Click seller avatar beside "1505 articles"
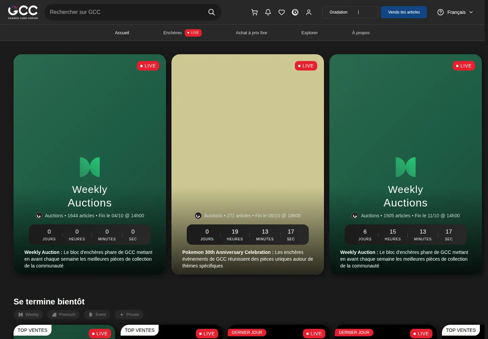The image size is (488, 339). 355,216
